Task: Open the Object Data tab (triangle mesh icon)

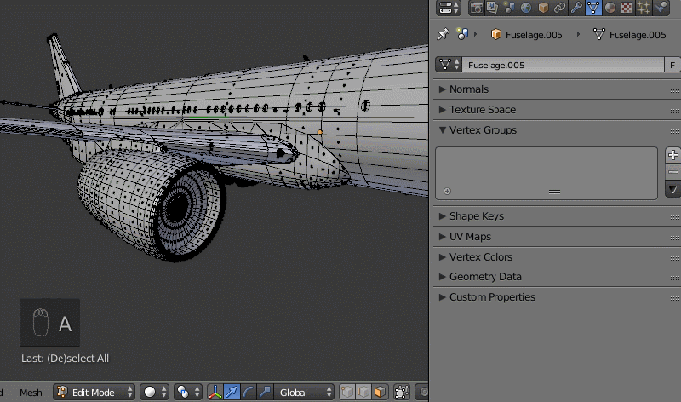Action: tap(593, 8)
